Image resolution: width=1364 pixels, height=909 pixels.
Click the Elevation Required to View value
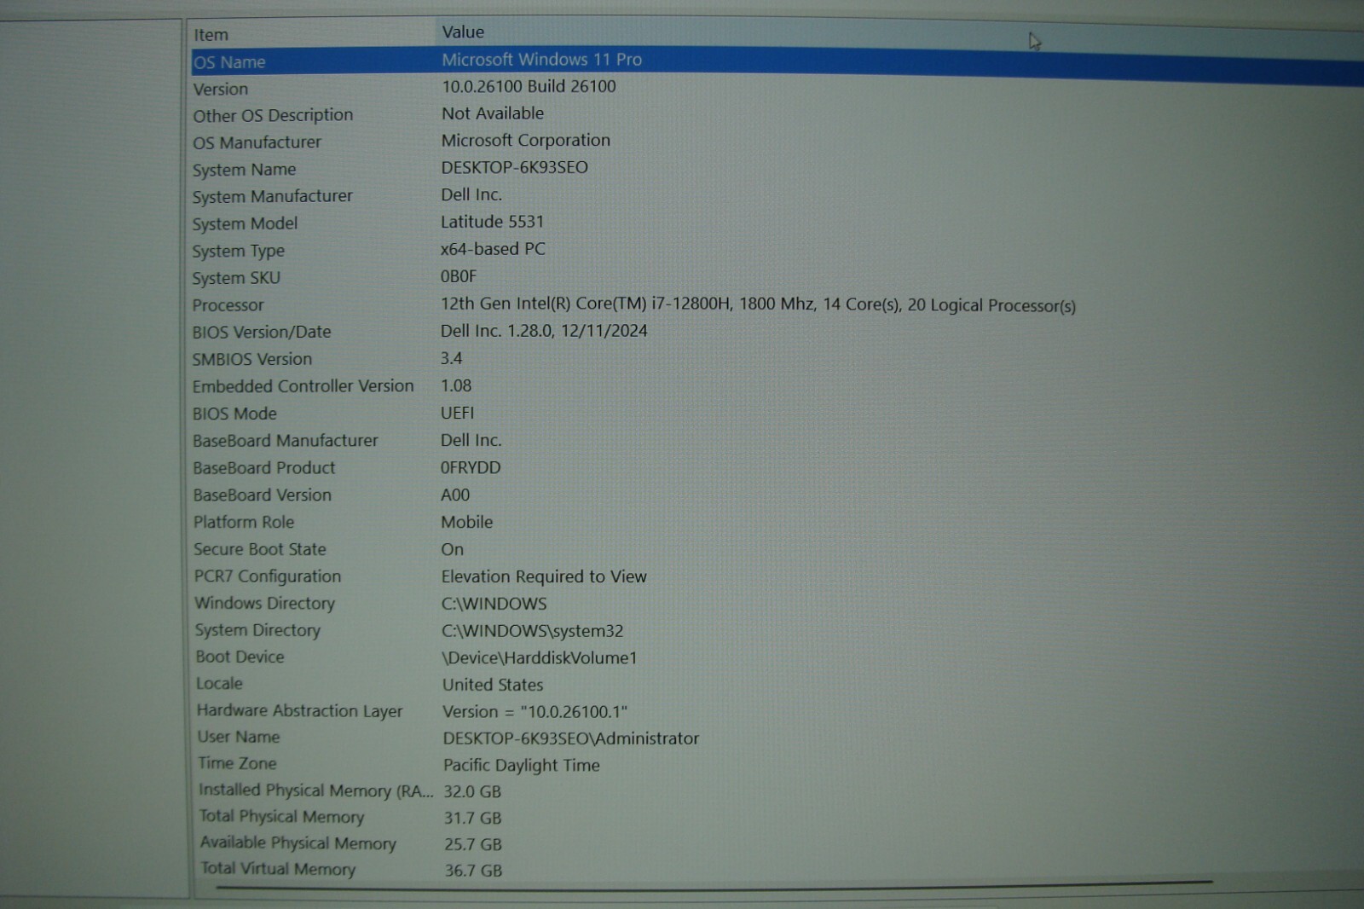pos(544,577)
